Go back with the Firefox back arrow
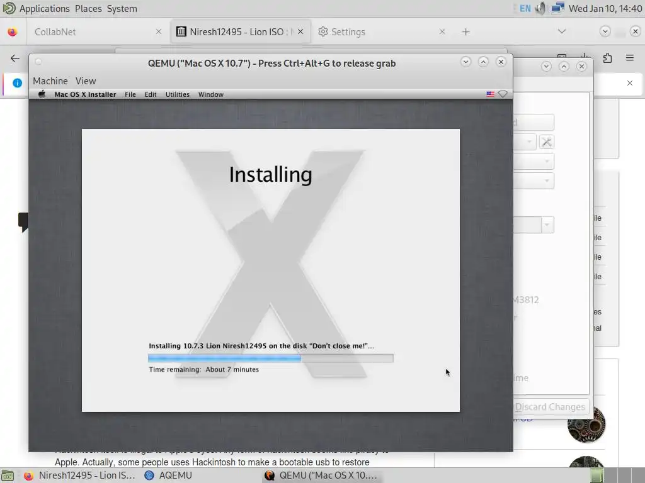 15,58
